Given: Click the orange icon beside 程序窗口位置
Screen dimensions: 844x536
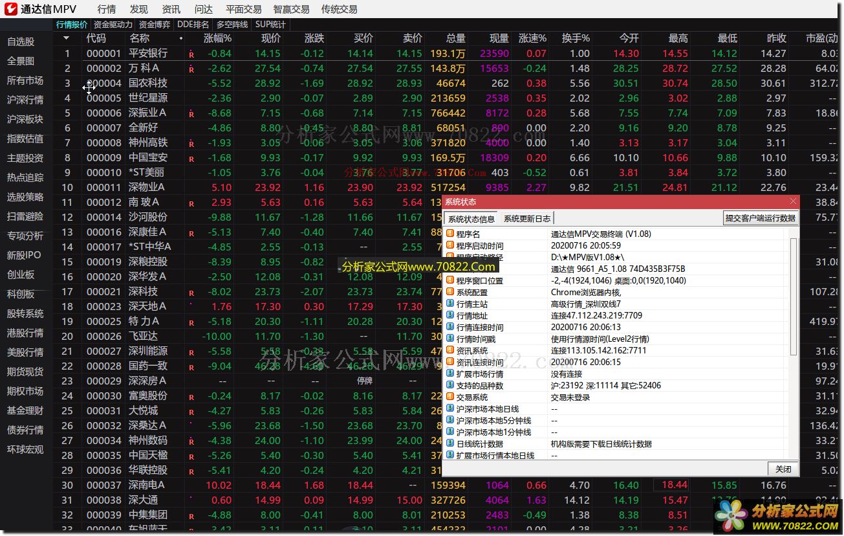Looking at the screenshot, I should click(x=450, y=280).
